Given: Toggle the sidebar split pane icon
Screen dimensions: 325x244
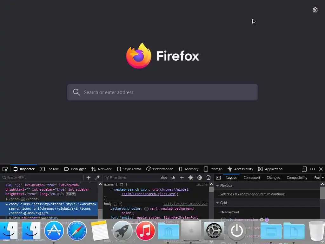Looking at the screenshot, I should click(218, 178).
